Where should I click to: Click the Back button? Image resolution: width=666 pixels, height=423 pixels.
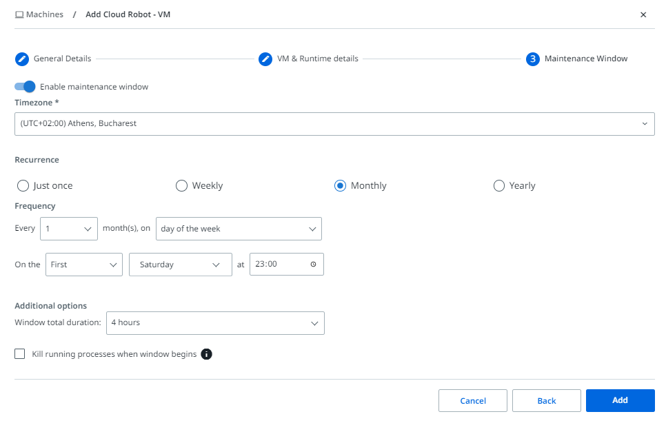click(x=547, y=400)
